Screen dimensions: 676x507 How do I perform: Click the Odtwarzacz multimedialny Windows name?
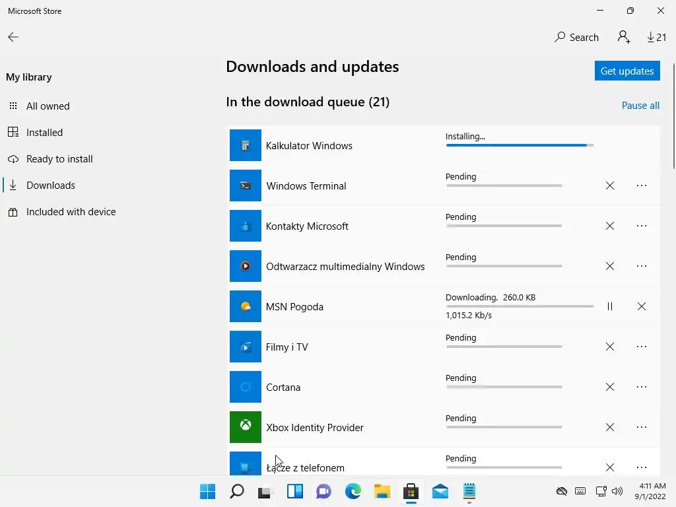[x=345, y=267]
